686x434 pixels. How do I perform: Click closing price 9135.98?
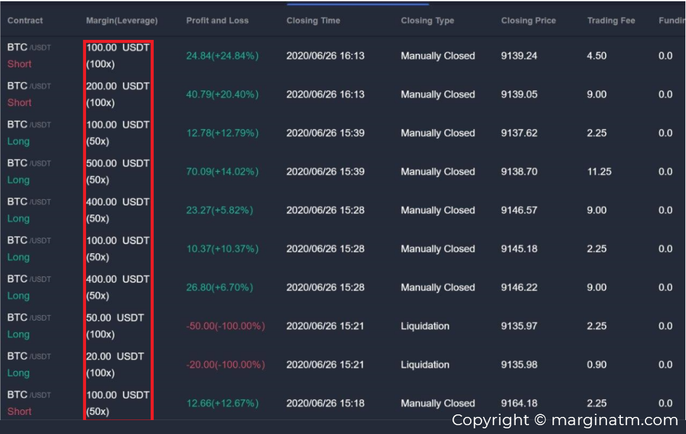coord(519,364)
